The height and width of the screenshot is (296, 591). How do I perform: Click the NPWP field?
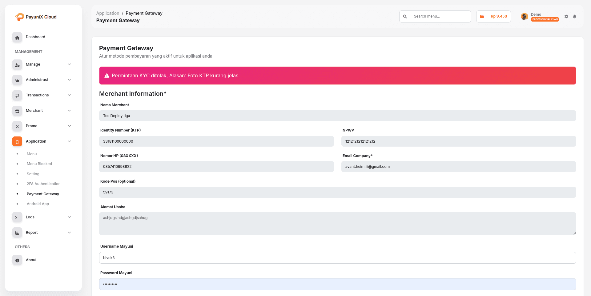459,141
